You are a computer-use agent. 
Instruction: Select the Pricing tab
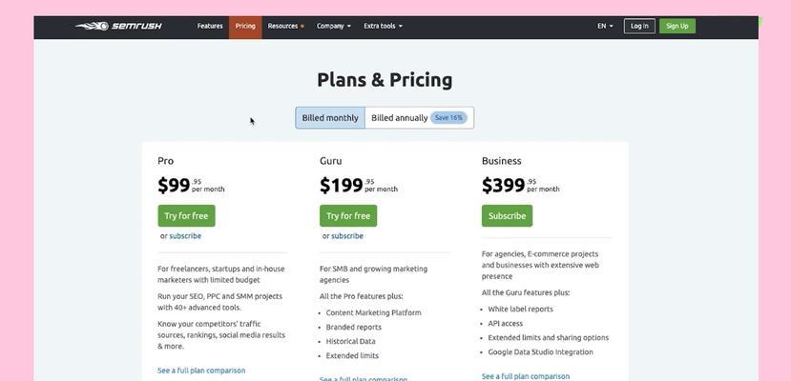pos(245,27)
